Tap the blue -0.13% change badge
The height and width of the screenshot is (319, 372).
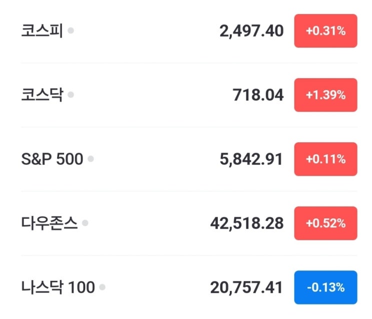[x=325, y=287]
